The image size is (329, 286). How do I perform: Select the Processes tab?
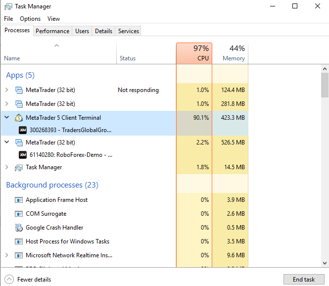pos(17,30)
